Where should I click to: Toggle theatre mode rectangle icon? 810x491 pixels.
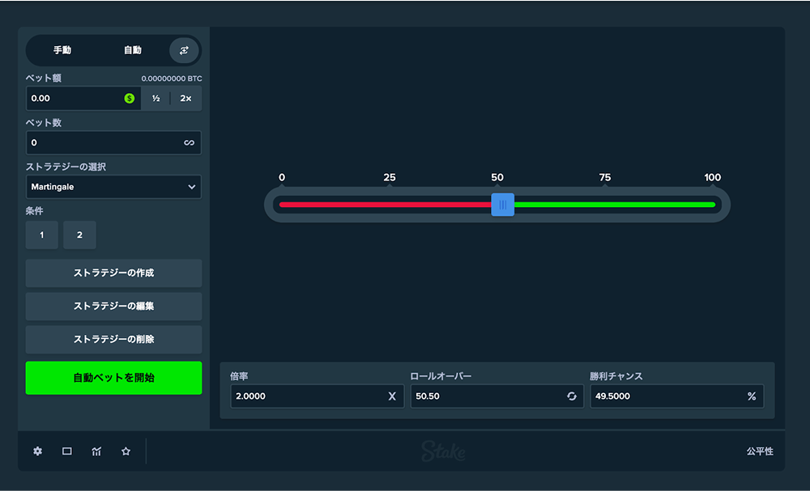point(67,451)
